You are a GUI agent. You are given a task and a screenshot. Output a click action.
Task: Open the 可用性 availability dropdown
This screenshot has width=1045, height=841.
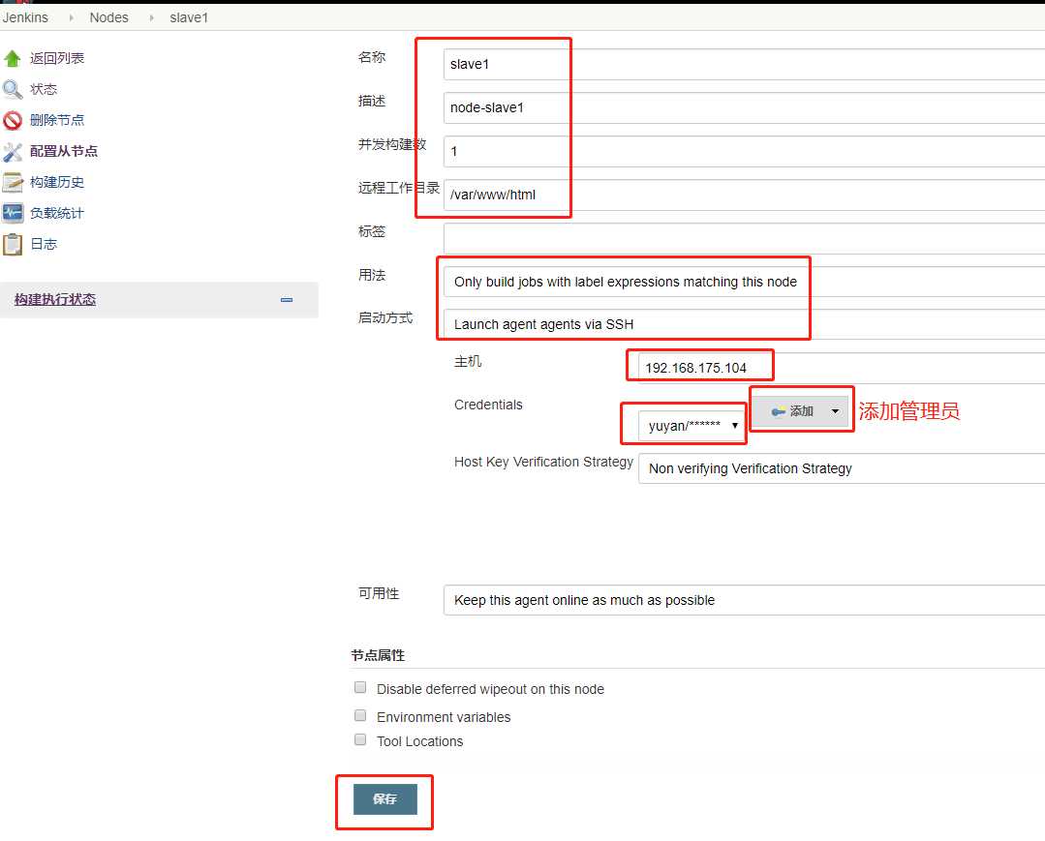click(744, 601)
